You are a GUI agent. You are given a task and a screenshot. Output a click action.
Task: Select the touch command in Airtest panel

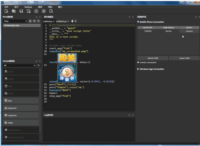tap(21, 72)
